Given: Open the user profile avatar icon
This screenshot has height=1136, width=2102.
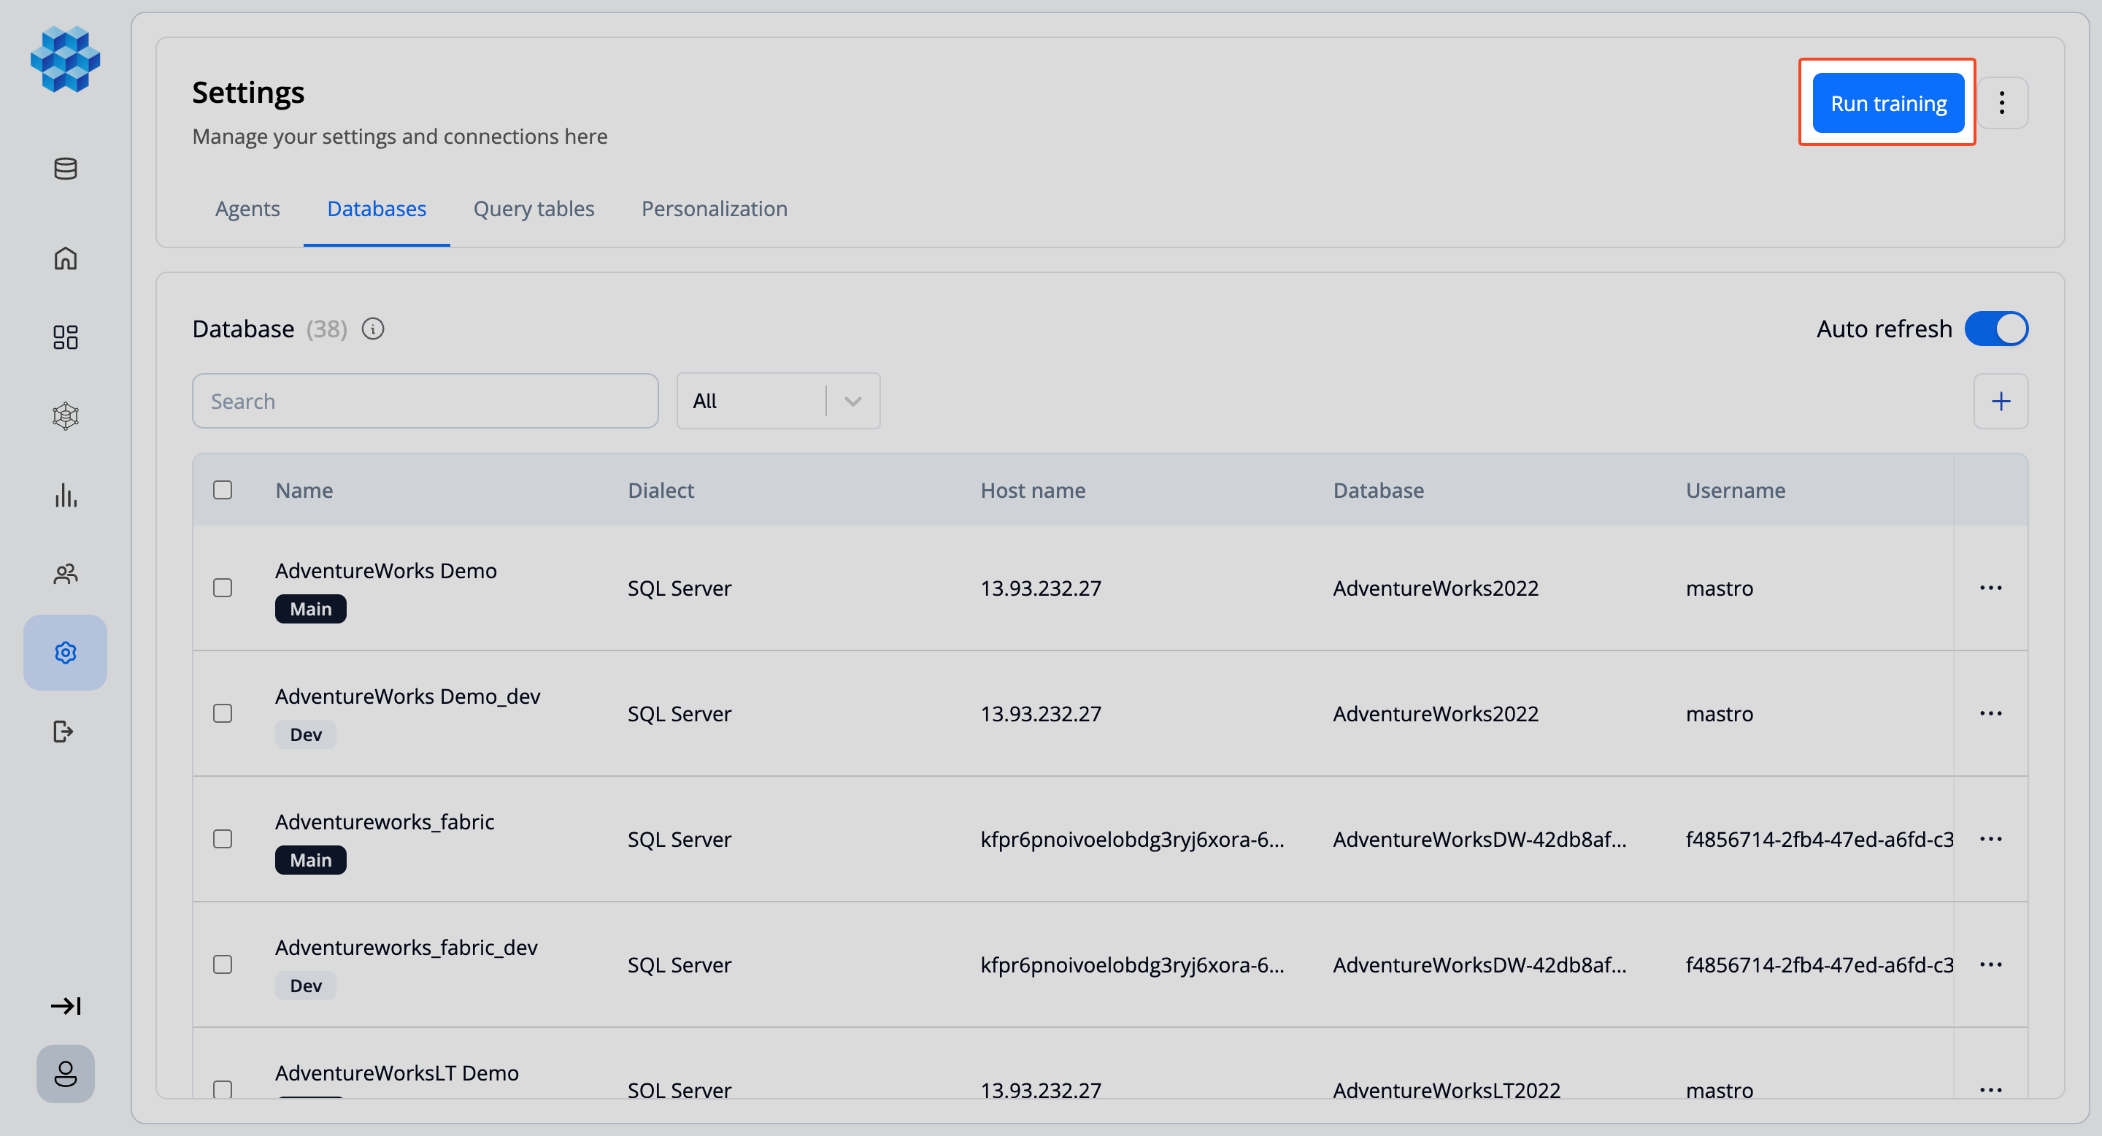Looking at the screenshot, I should click(x=65, y=1074).
